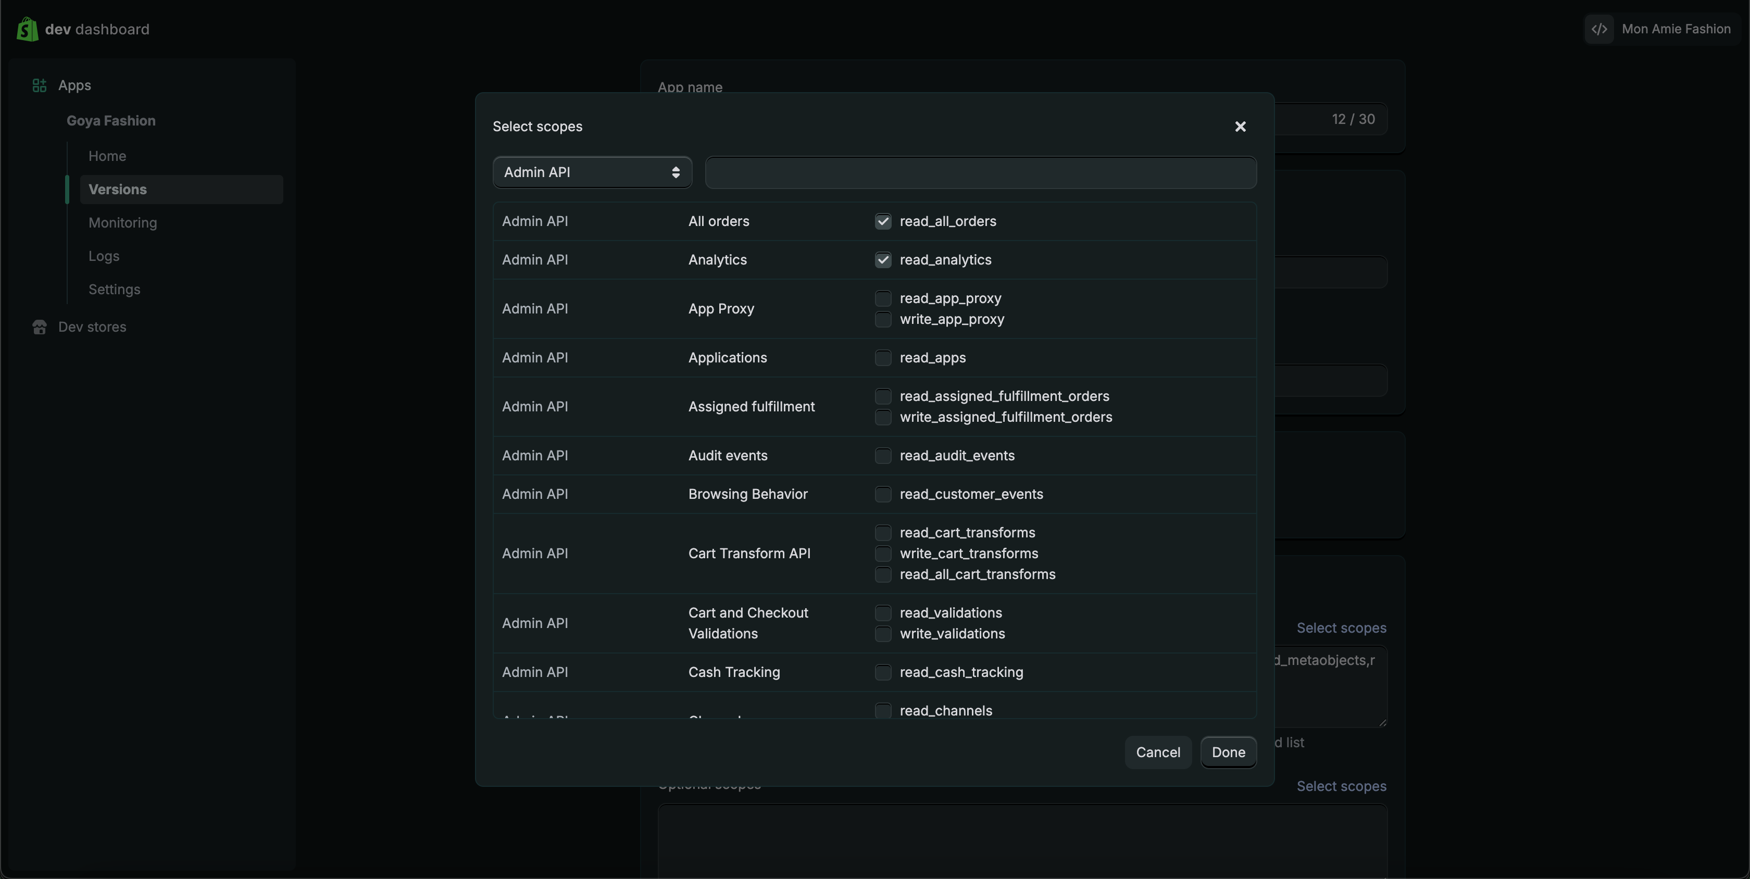Uncheck the read_all_orders scope
This screenshot has height=879, width=1750.
coord(882,221)
